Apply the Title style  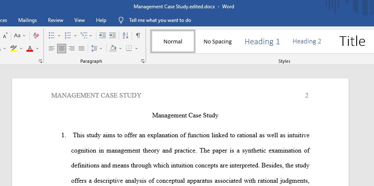tap(352, 41)
